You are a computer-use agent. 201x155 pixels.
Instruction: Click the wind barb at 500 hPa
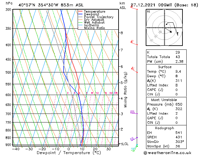pos(134,70)
